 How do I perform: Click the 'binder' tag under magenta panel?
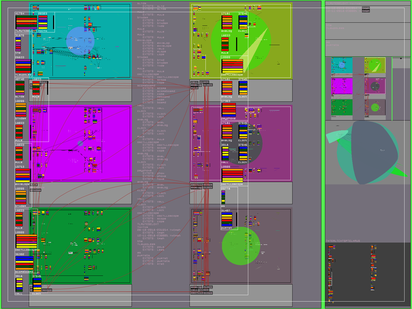(36, 190)
